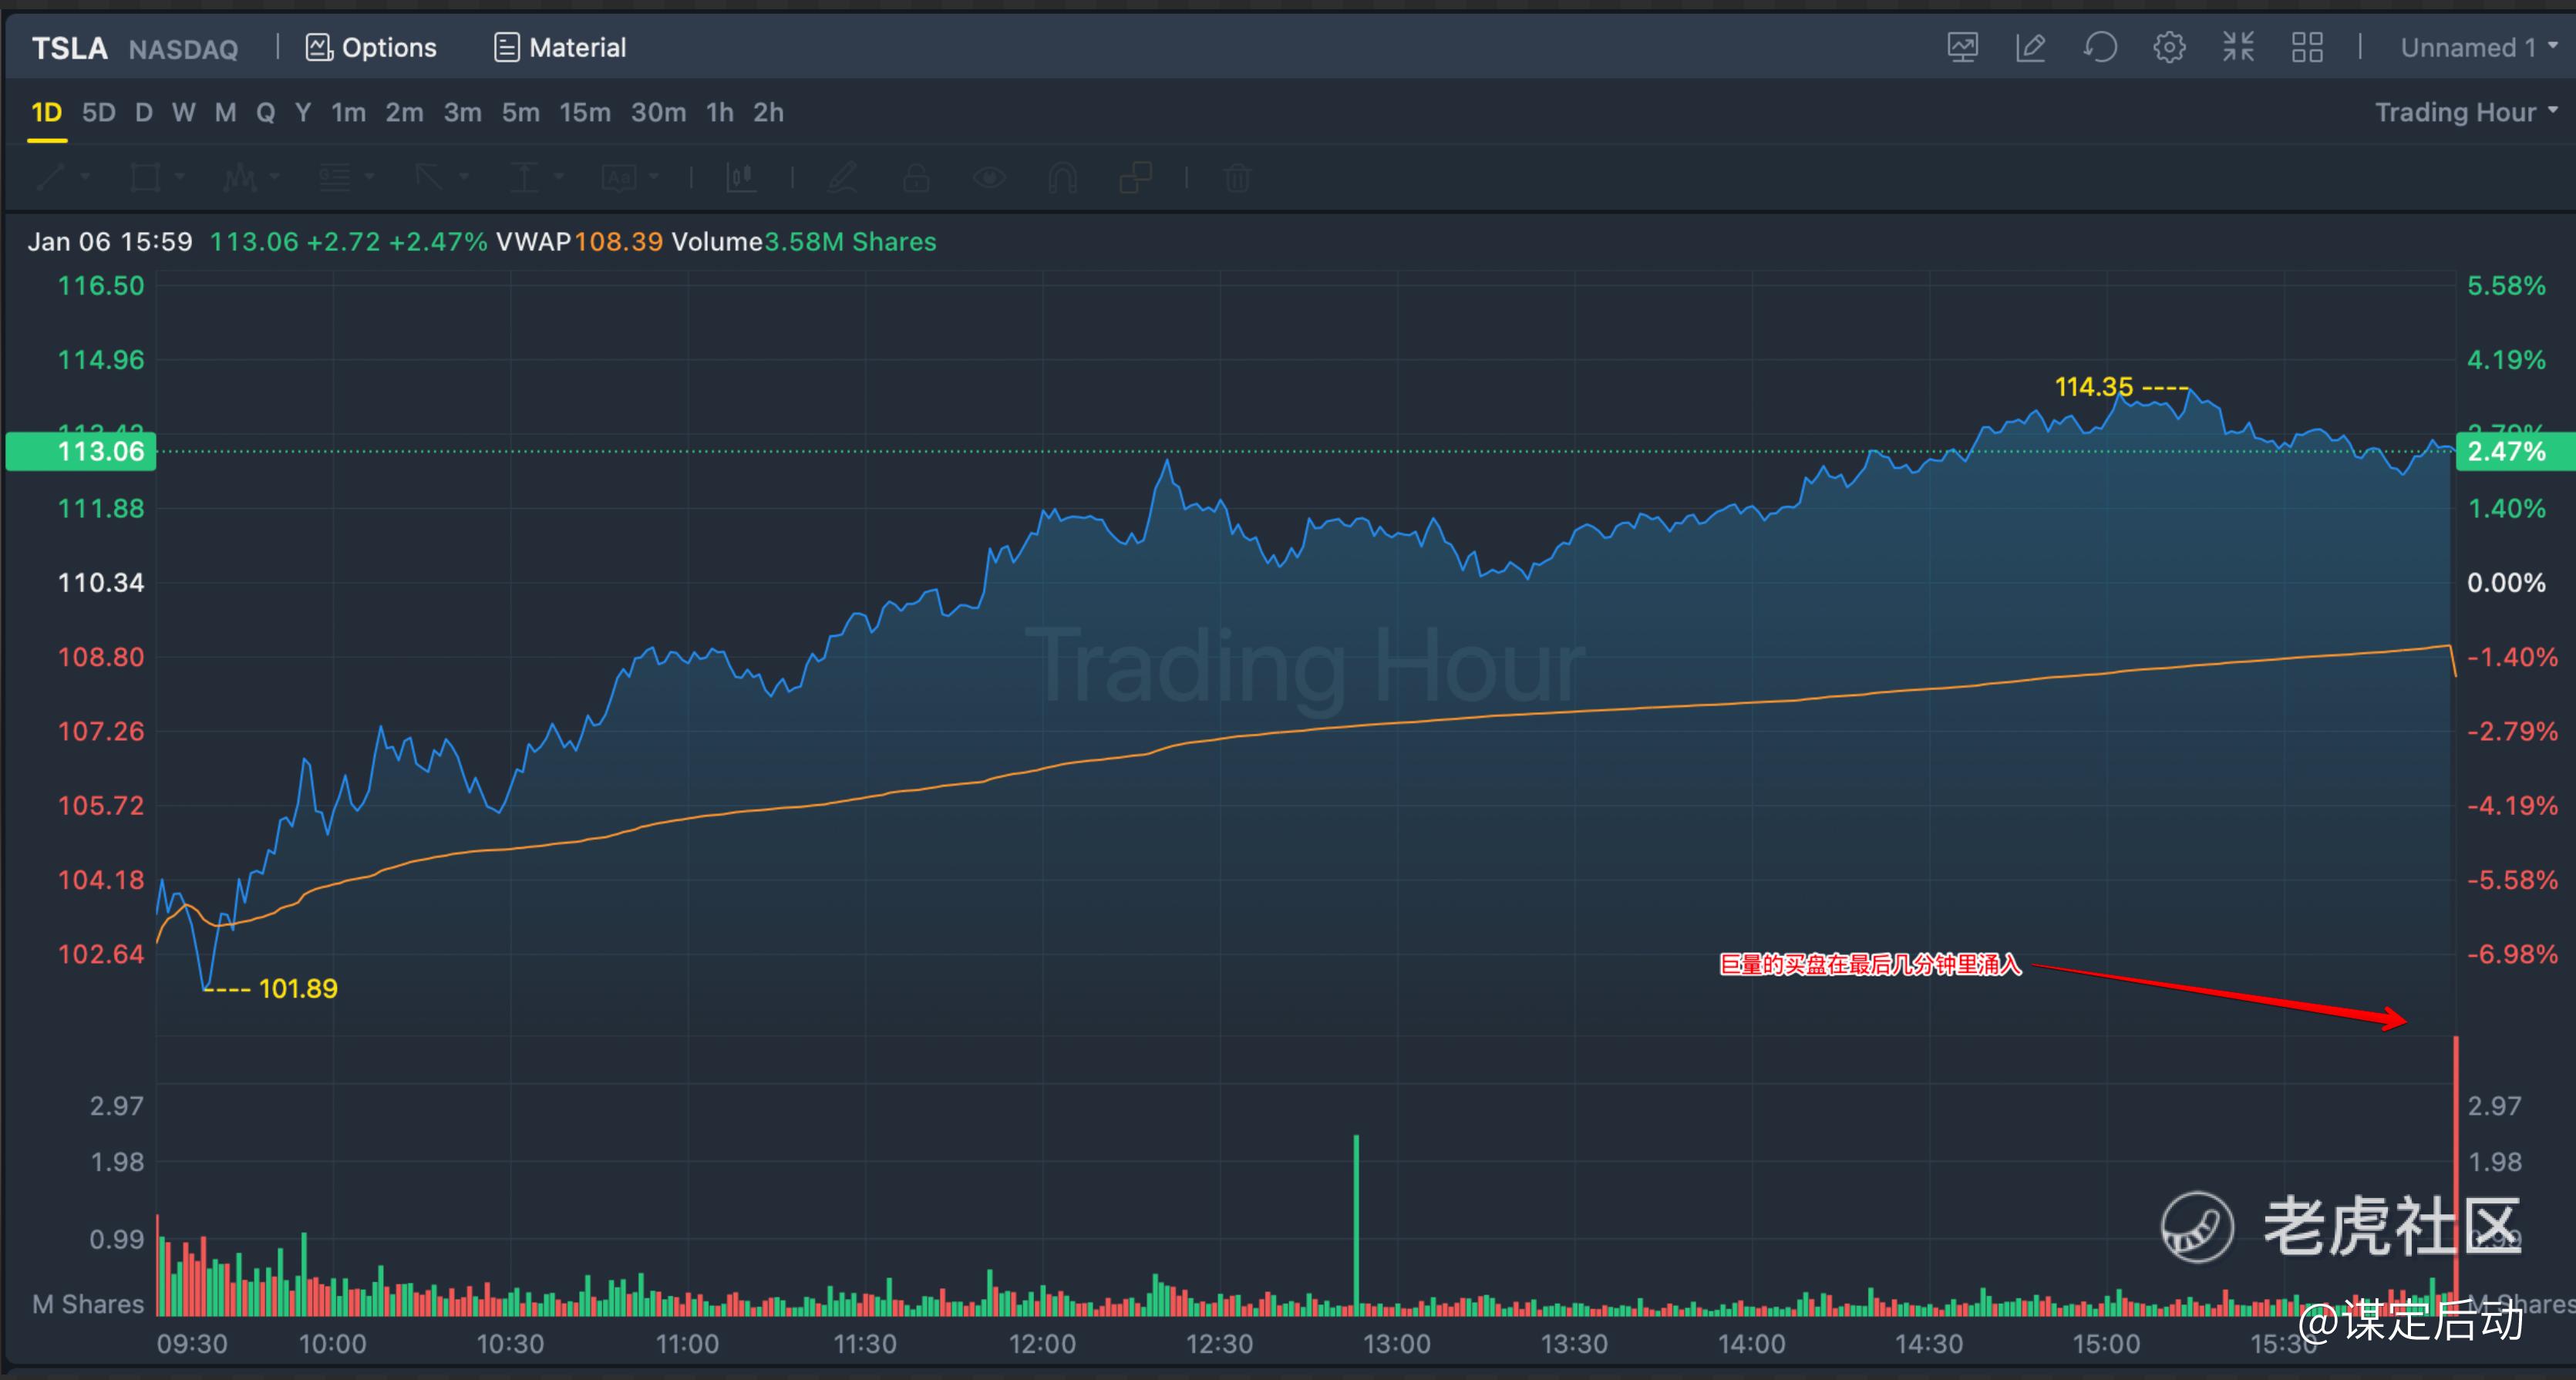Image resolution: width=2576 pixels, height=1380 pixels.
Task: Toggle the magnet snap mode icon
Action: [1062, 178]
